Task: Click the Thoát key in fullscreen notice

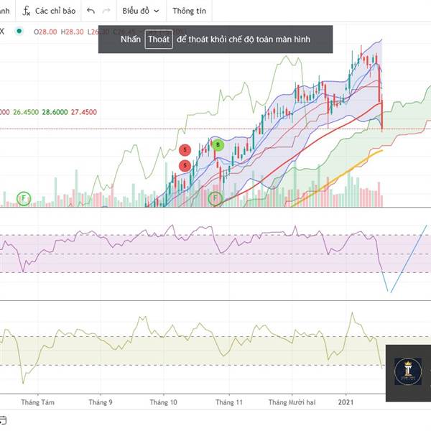Action: click(x=159, y=39)
